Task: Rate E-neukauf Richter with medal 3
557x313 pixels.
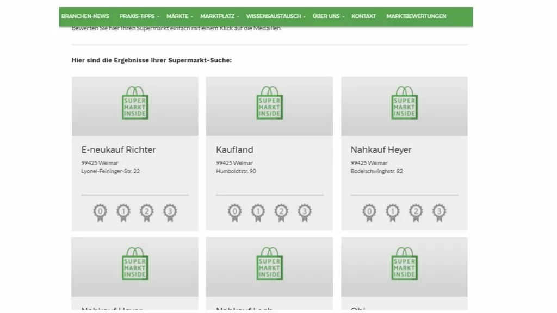Action: click(170, 212)
